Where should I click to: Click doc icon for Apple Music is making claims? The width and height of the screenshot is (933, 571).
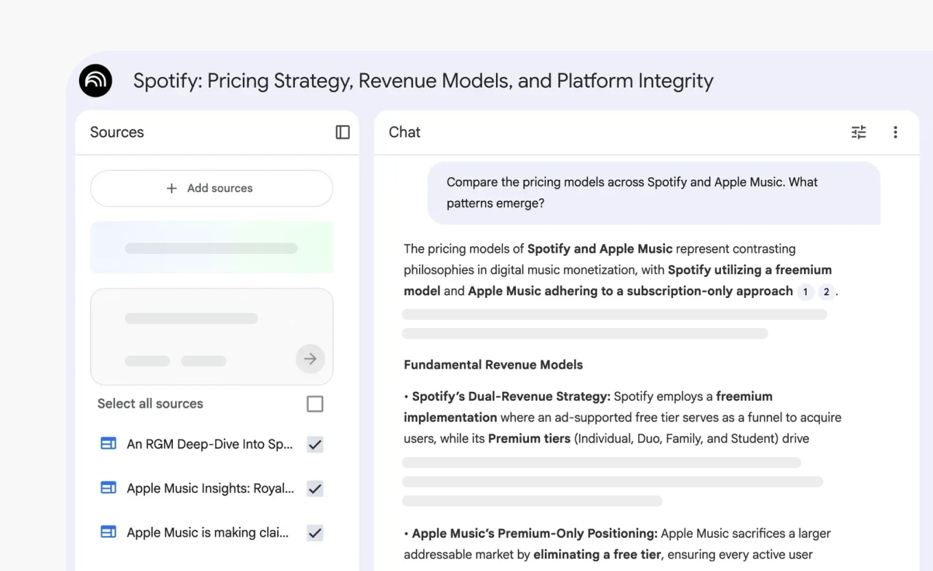108,532
